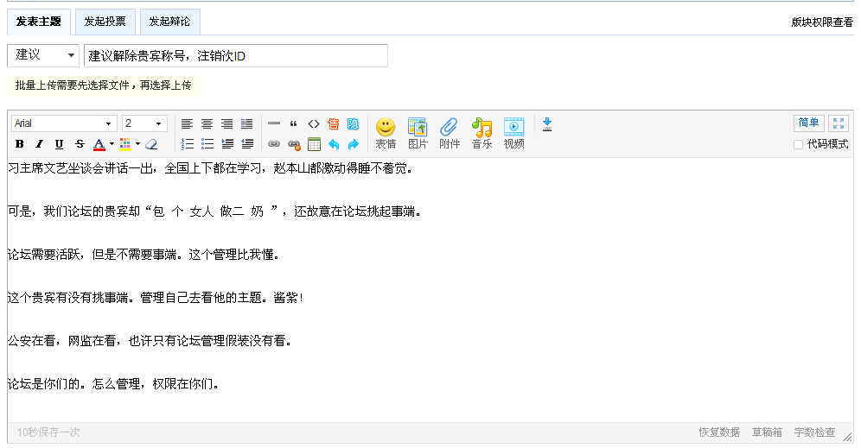
Task: Enable the 代码模式 checkbox
Action: coord(799,145)
